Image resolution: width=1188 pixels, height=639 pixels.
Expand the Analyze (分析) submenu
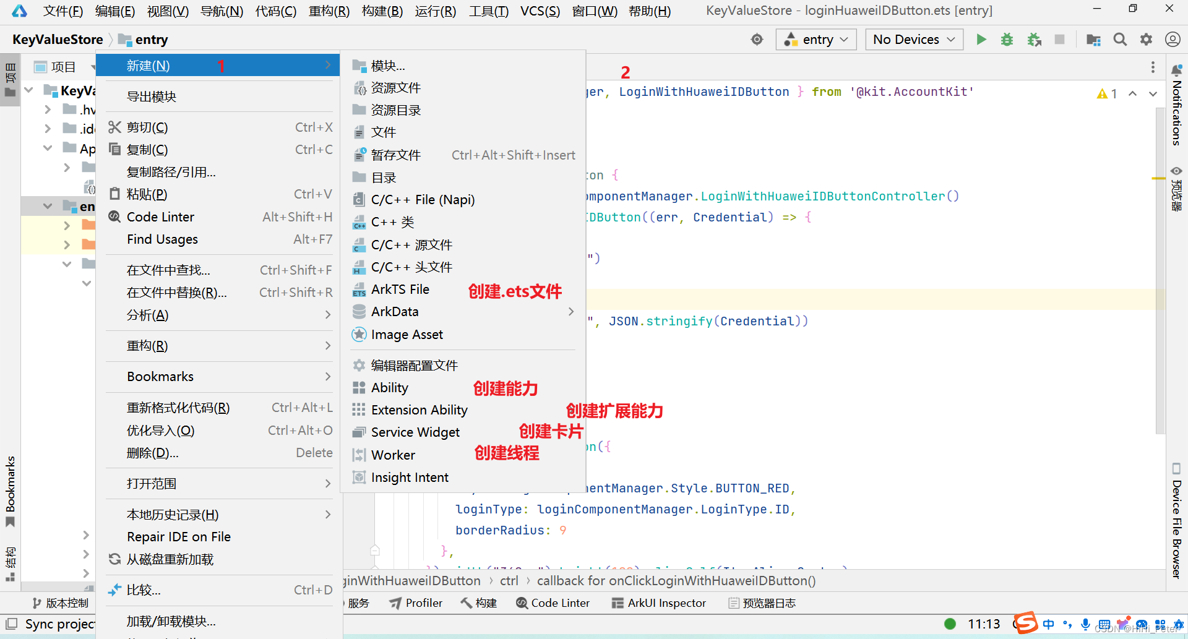click(328, 315)
